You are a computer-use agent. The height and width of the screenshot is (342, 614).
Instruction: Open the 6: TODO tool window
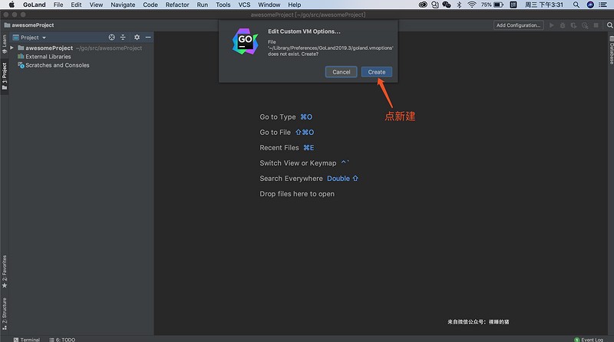pos(62,339)
